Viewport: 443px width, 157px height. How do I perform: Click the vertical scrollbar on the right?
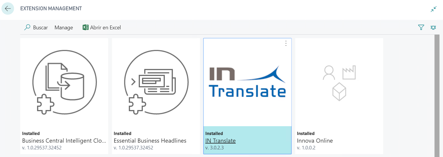click(x=437, y=96)
